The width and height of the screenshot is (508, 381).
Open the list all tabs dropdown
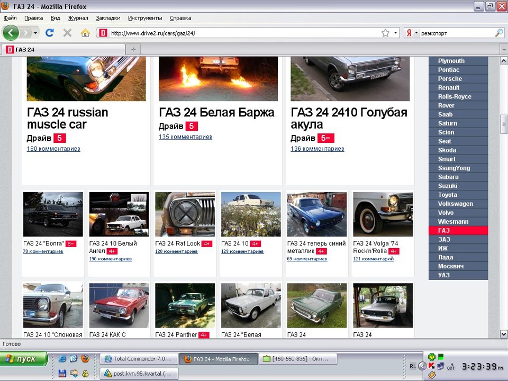pyautogui.click(x=504, y=50)
